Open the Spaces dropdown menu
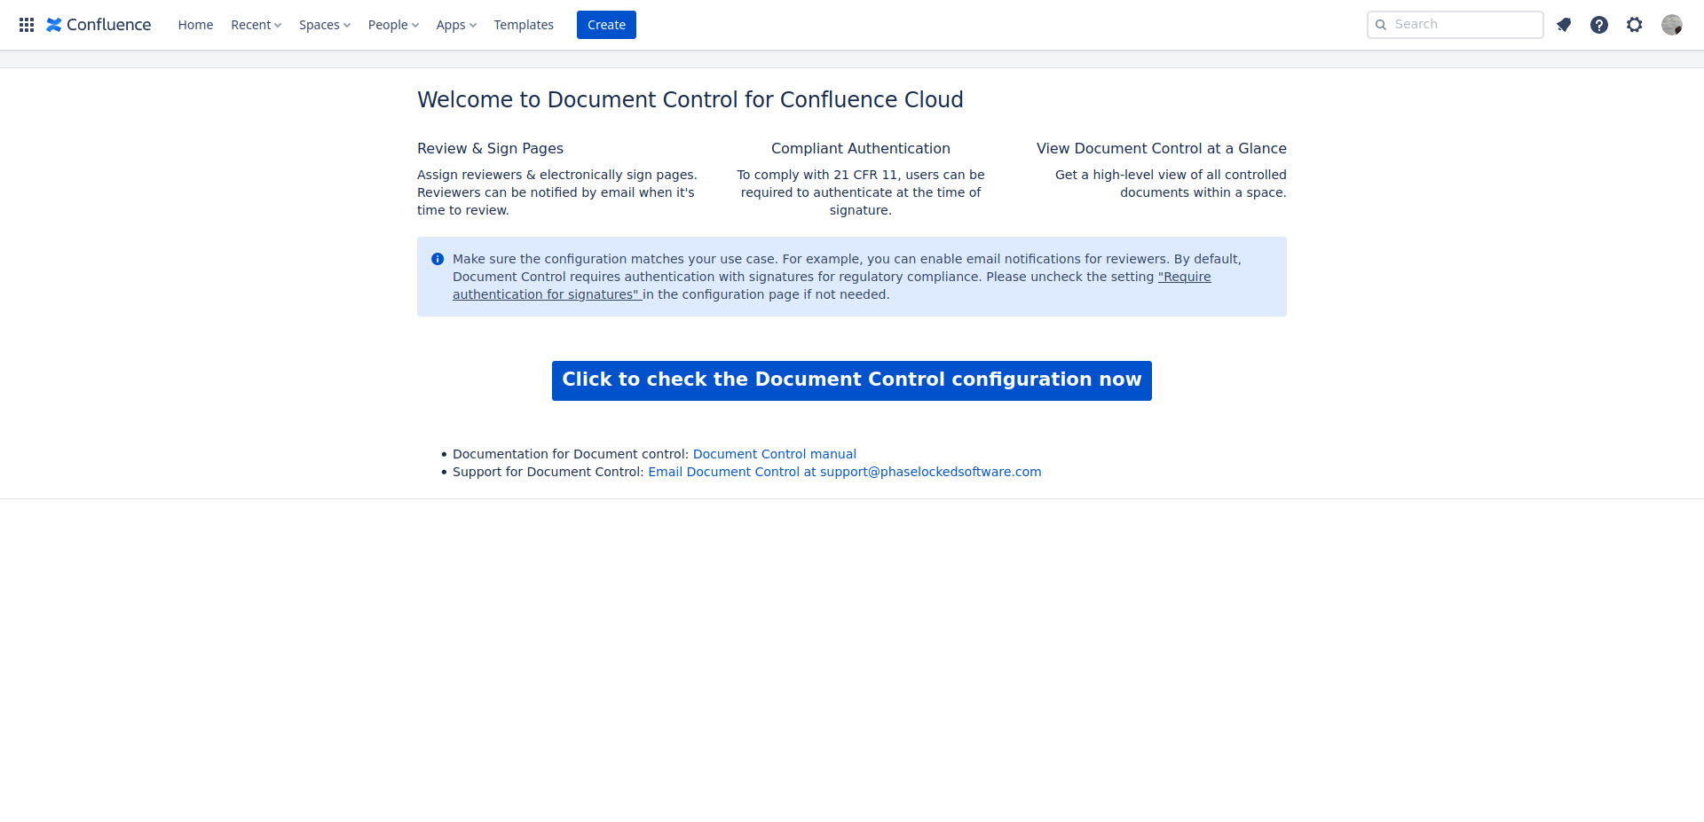 click(x=324, y=25)
